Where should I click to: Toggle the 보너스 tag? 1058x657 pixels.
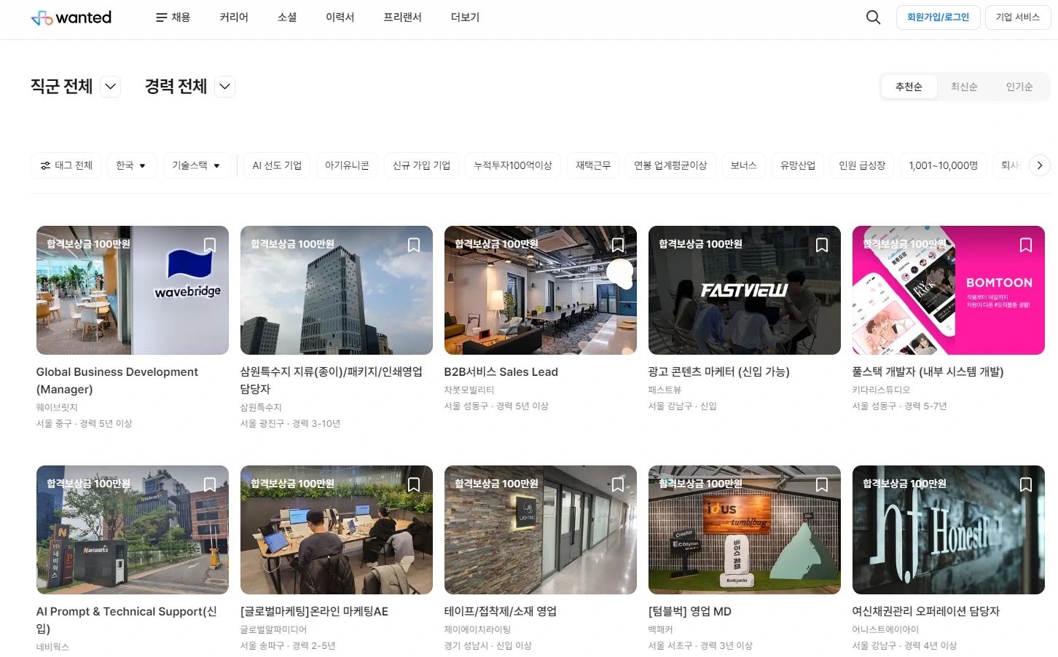point(744,165)
